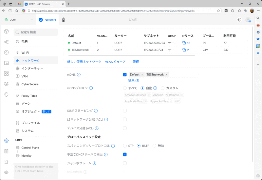Open Identity under UDR7

(x=36, y=156)
